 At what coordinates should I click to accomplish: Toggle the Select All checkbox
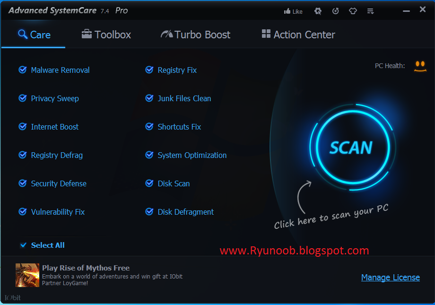(23, 245)
